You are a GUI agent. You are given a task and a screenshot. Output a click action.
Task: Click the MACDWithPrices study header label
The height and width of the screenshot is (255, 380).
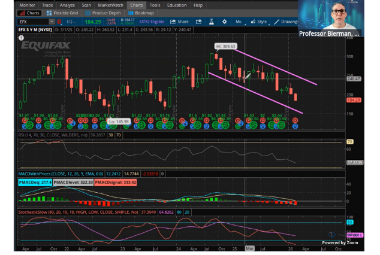tap(61, 174)
